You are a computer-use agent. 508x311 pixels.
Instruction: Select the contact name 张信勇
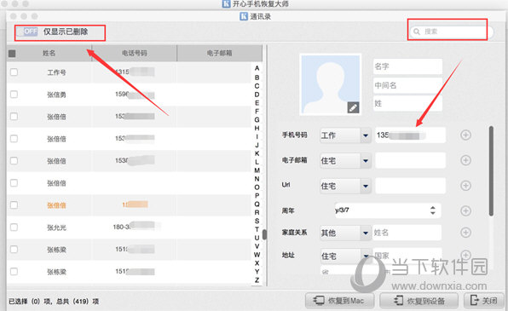pos(57,95)
